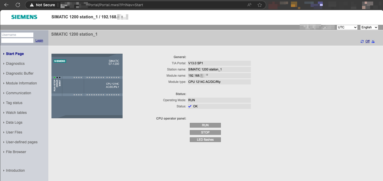The height and width of the screenshot is (181, 383).
Task: Open User Files in the sidebar
Action: [x=14, y=132]
